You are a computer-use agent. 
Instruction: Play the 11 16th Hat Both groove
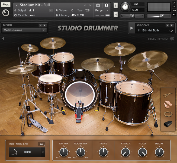coord(132,28)
